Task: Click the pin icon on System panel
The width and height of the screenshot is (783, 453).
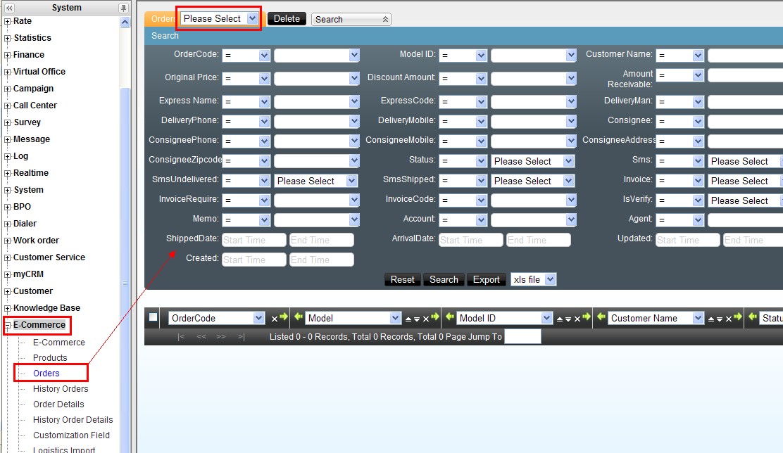Action: point(124,8)
